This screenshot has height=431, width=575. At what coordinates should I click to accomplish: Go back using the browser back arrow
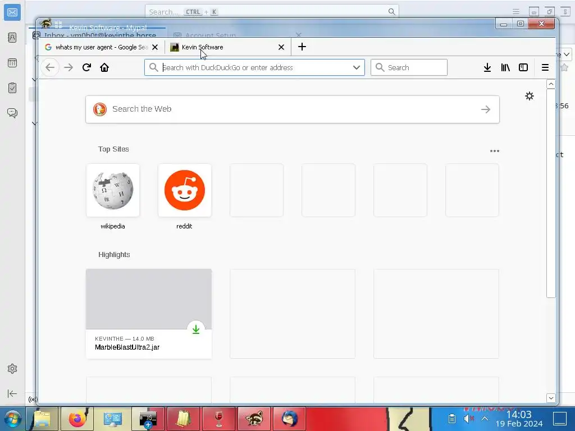50,67
